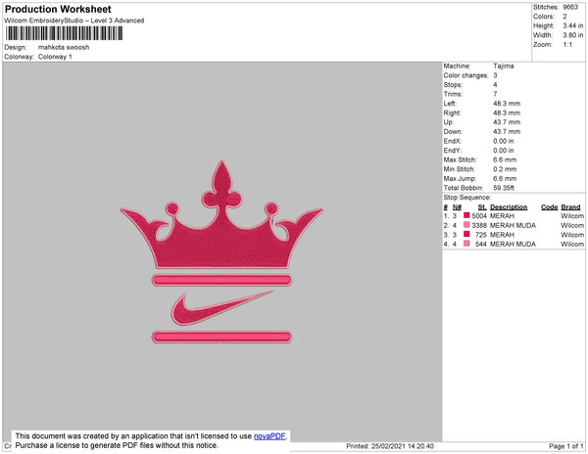Click the 'Description' column header
Image resolution: width=588 pixels, height=454 pixels.
tap(509, 207)
